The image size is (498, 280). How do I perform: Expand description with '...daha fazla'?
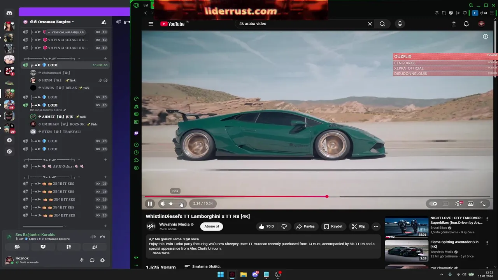(x=160, y=253)
